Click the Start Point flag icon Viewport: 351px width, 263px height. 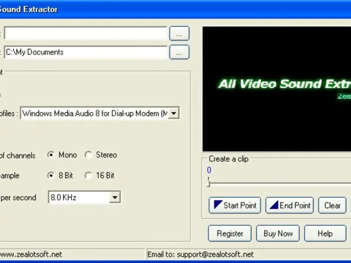coord(218,205)
